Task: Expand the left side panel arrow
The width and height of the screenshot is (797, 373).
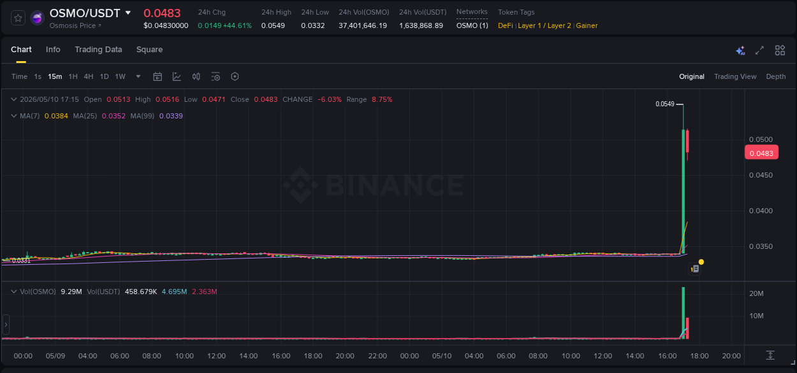Action: [6, 325]
